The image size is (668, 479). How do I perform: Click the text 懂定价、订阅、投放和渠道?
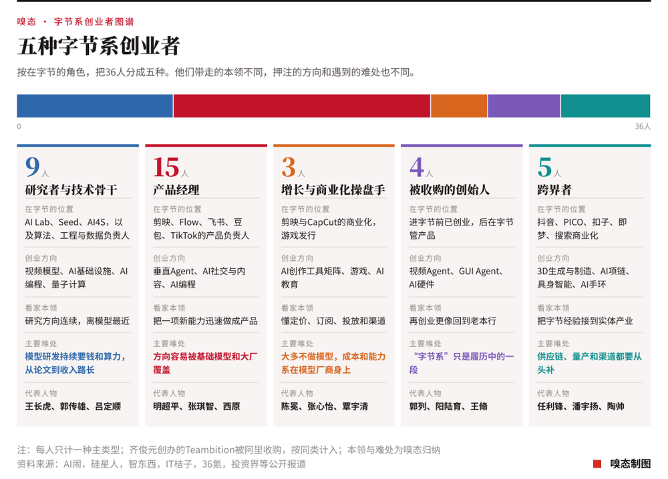[x=333, y=321]
